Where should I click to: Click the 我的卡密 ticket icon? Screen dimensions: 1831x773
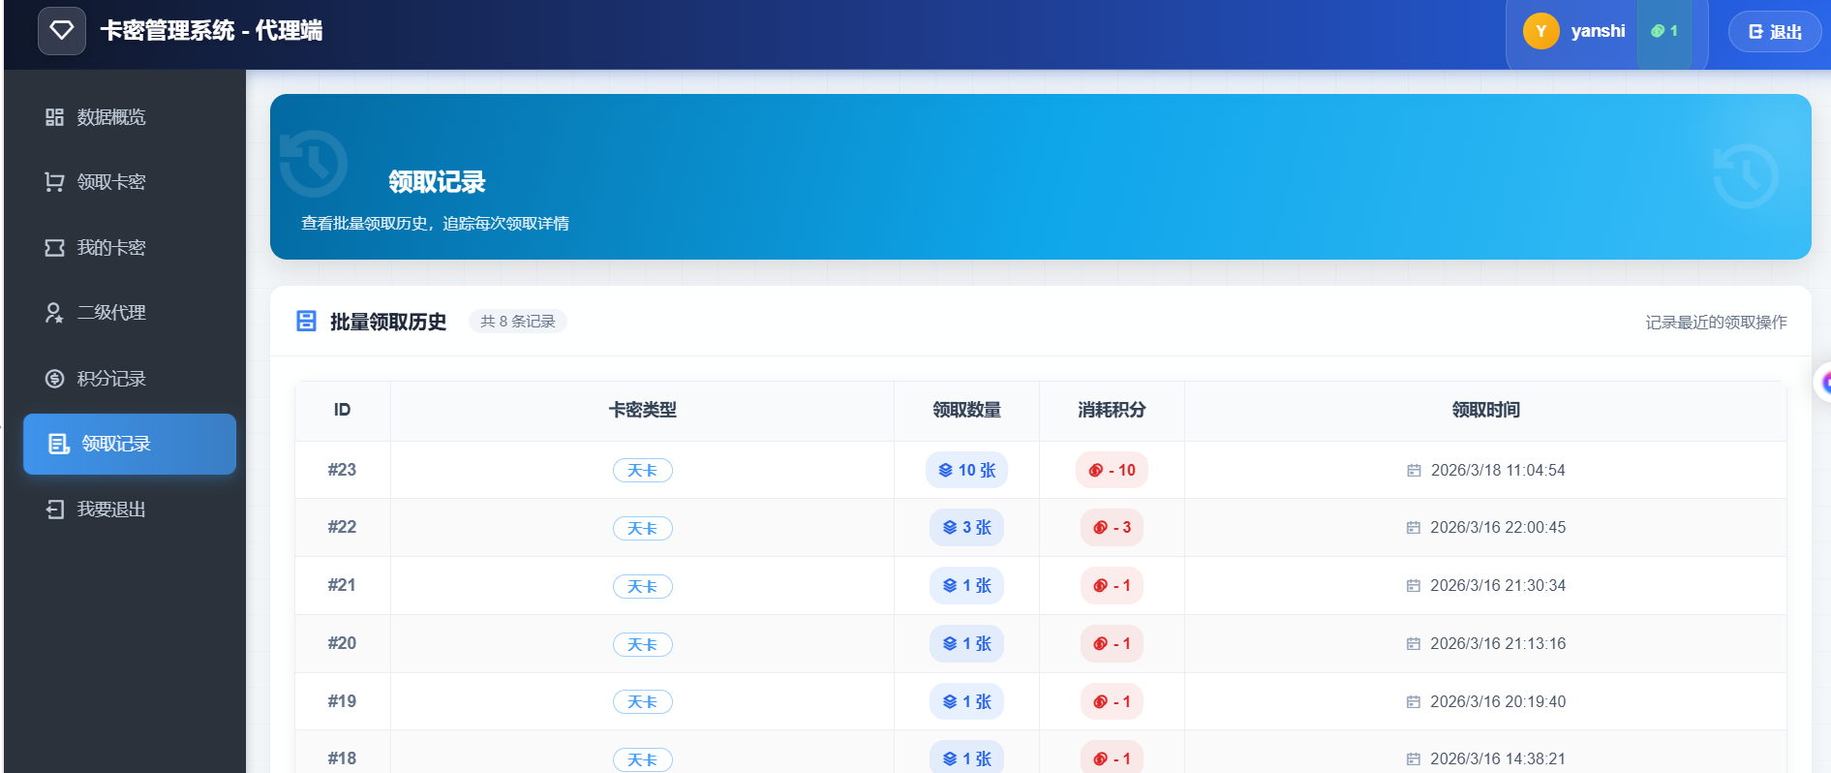(54, 248)
